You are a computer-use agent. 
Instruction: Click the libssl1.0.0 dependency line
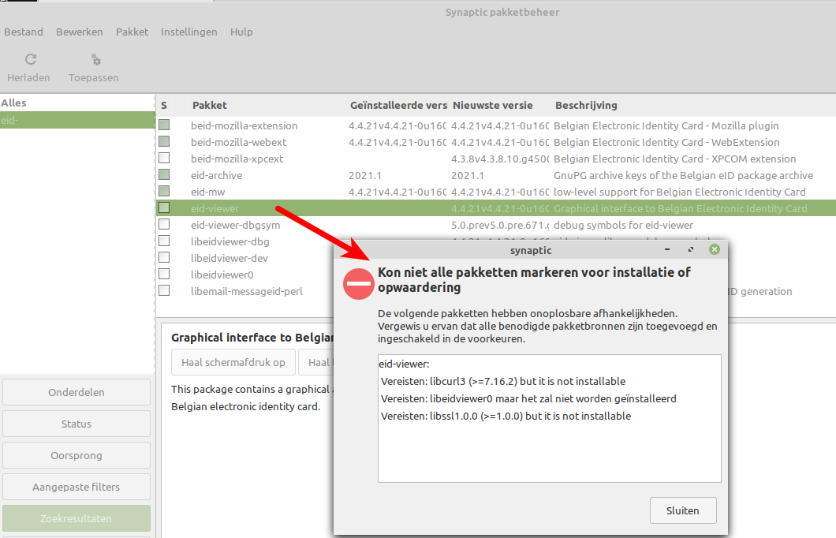click(x=506, y=416)
